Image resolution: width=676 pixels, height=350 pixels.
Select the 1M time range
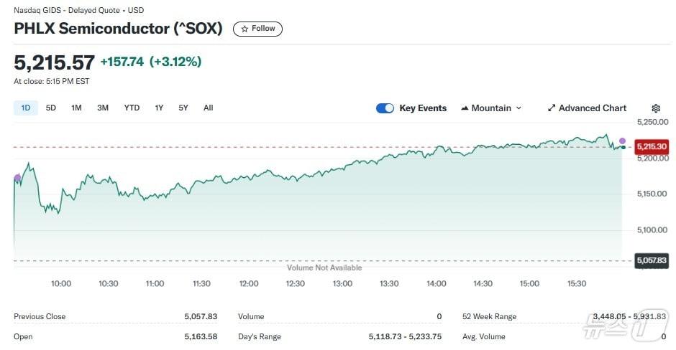pos(76,108)
